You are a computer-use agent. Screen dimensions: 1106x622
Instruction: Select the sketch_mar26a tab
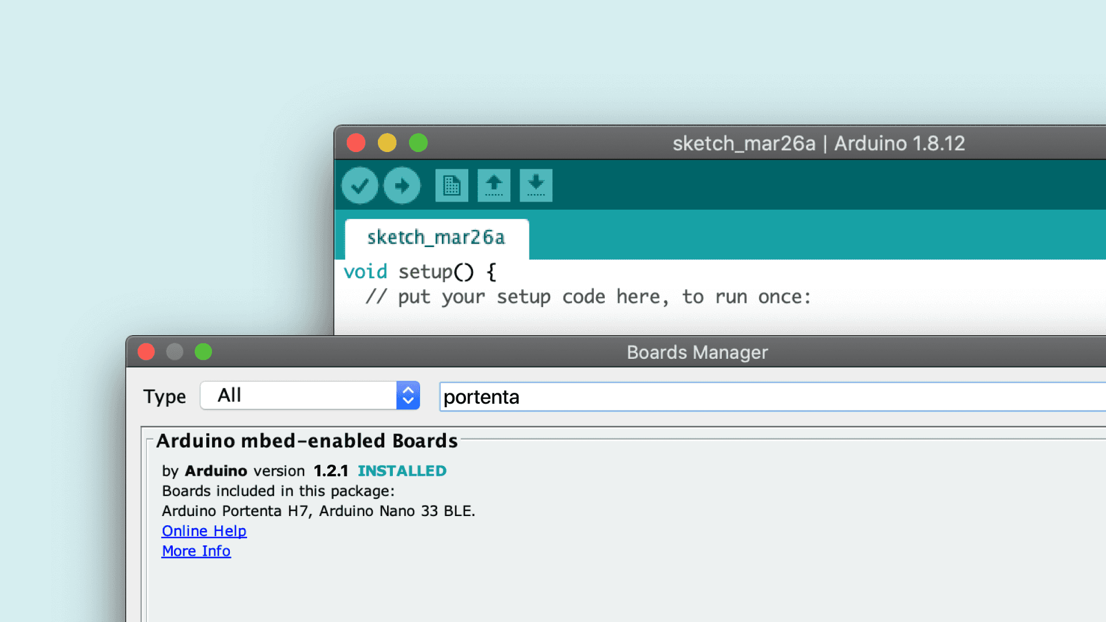pyautogui.click(x=436, y=238)
